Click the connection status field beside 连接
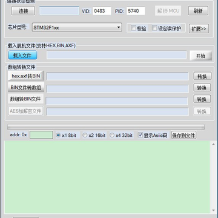Viewport: 218px width, 218px height. pyautogui.click(x=59, y=11)
